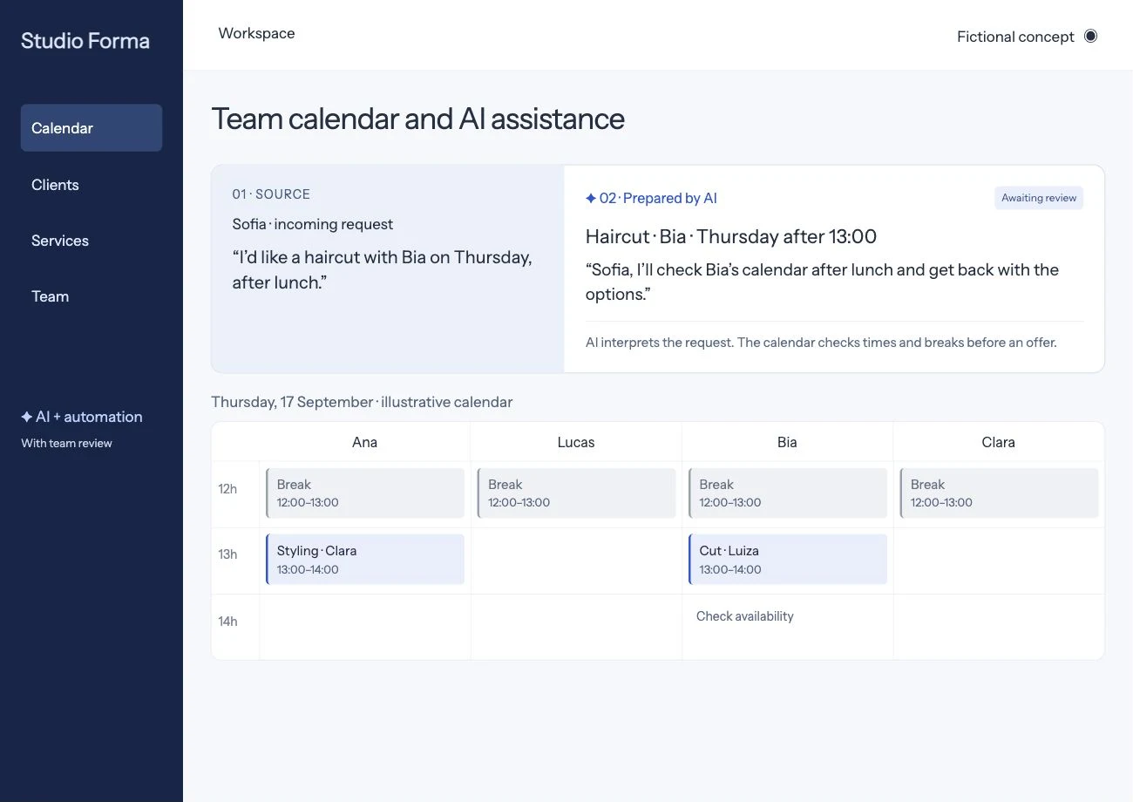Click 'Haircut · Bia · Thursday after 13:00' heading

(x=731, y=236)
